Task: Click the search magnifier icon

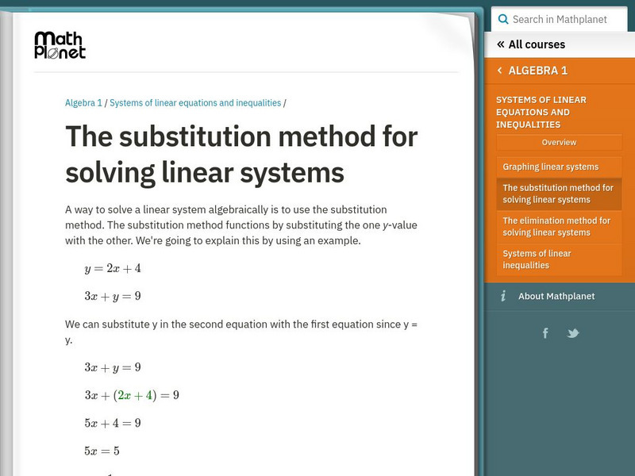Action: 503,19
